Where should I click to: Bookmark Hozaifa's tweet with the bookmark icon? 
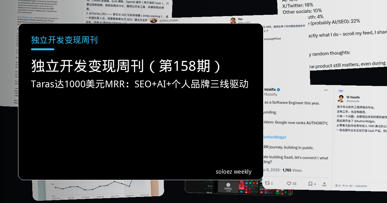pyautogui.click(x=310, y=184)
